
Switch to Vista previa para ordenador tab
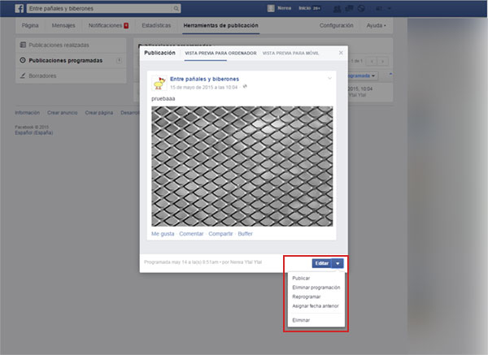pos(220,53)
